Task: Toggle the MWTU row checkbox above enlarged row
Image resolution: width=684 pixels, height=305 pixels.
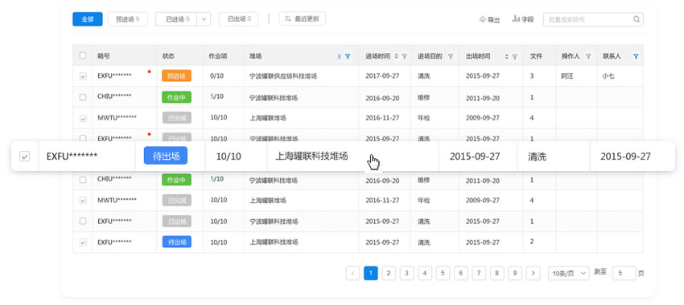Action: 83,118
